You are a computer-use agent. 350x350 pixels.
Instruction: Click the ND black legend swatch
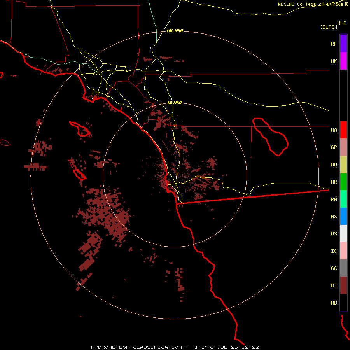click(343, 303)
